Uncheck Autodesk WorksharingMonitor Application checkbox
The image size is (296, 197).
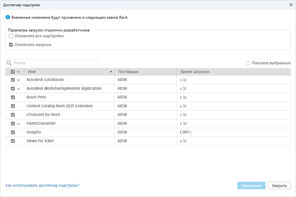[x=13, y=88]
